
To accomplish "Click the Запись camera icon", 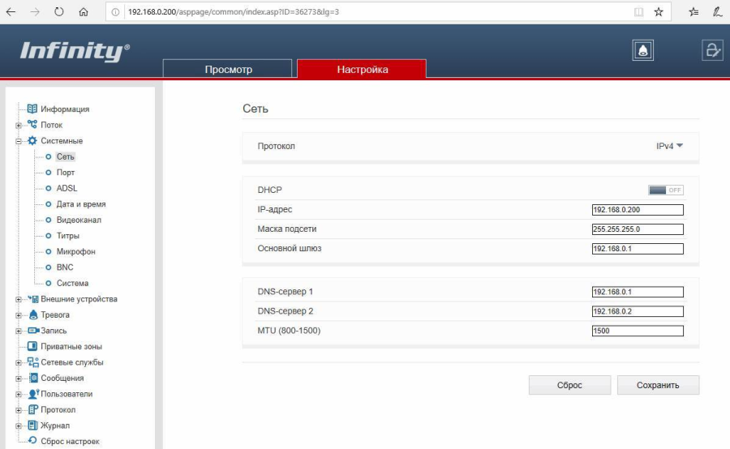I will click(33, 331).
